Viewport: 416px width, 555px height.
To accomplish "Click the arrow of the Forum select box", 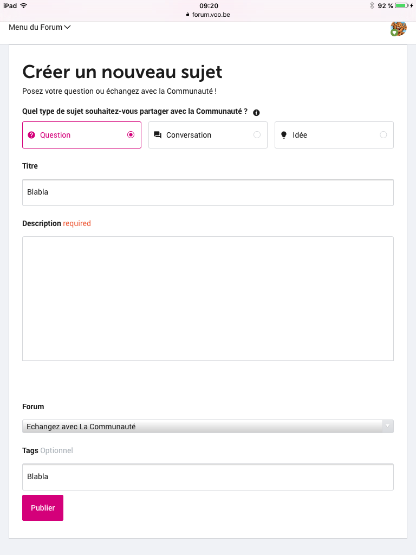I will (388, 427).
